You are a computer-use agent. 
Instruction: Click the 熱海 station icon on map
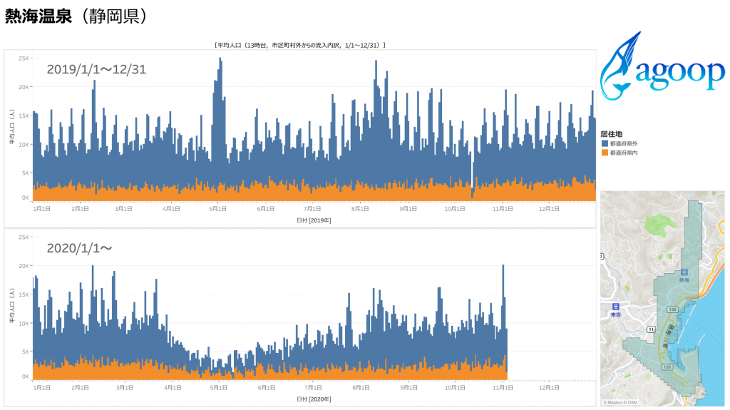point(684,272)
